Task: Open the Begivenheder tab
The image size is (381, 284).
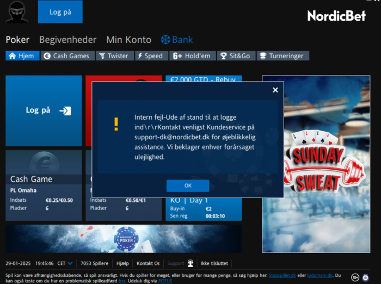Action: pos(68,40)
